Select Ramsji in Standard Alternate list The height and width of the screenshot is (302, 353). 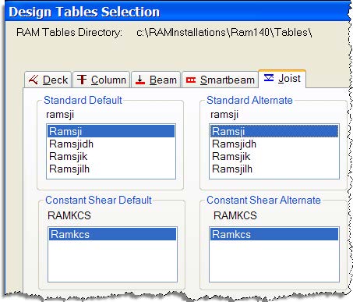tap(274, 131)
